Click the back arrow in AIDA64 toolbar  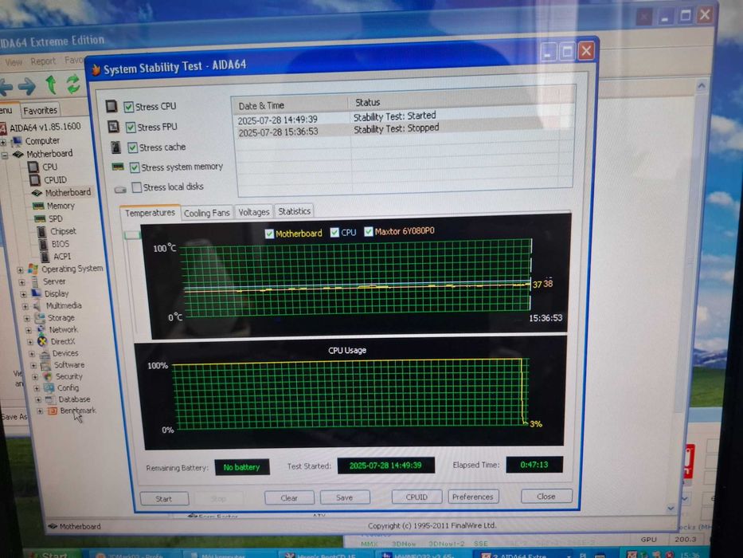pos(6,88)
